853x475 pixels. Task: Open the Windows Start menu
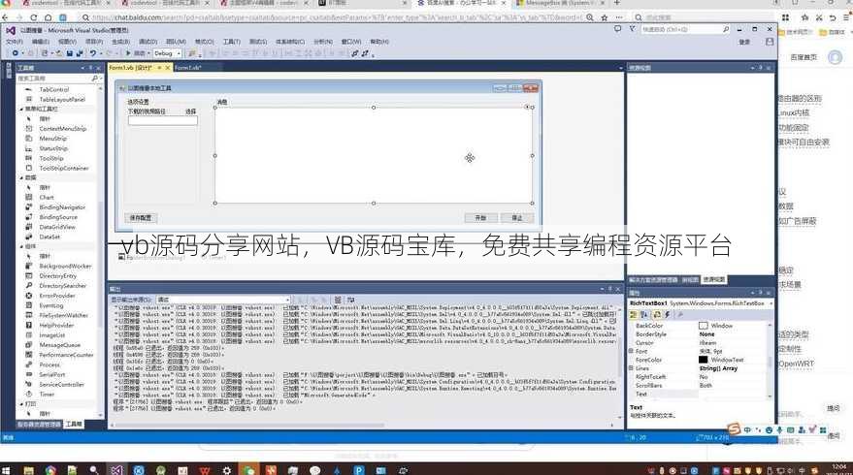pyautogui.click(x=7, y=470)
